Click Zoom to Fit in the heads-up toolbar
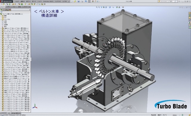Image resolution: width=191 pixels, height=116 pixels. pos(97,7)
